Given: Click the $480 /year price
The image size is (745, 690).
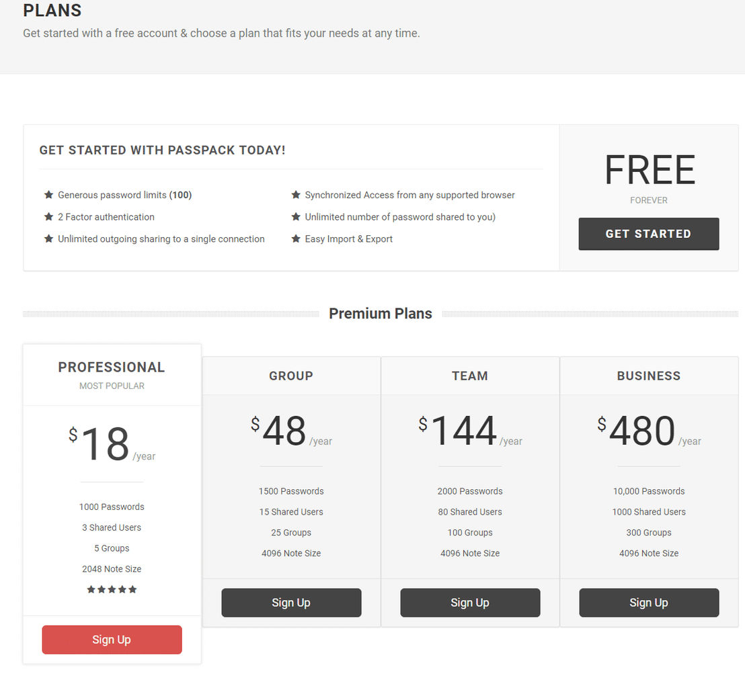Looking at the screenshot, I should coord(649,430).
